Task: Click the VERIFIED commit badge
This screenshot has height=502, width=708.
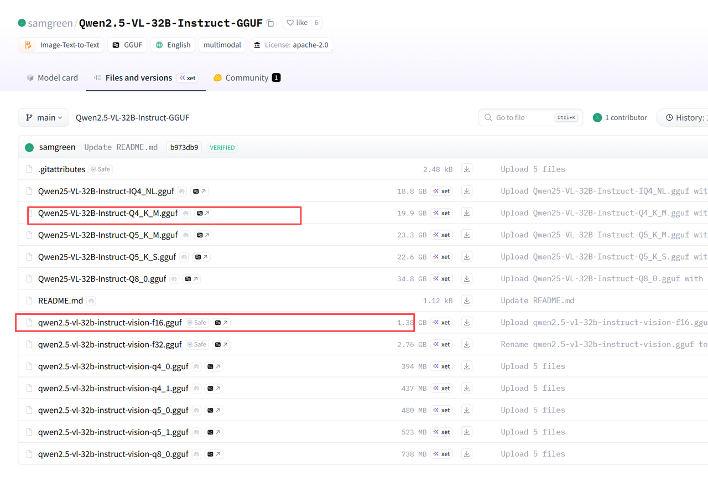Action: tap(222, 148)
